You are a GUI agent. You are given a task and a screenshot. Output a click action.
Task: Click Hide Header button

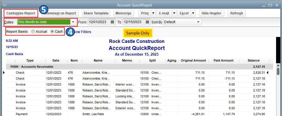pyautogui.click(x=212, y=13)
